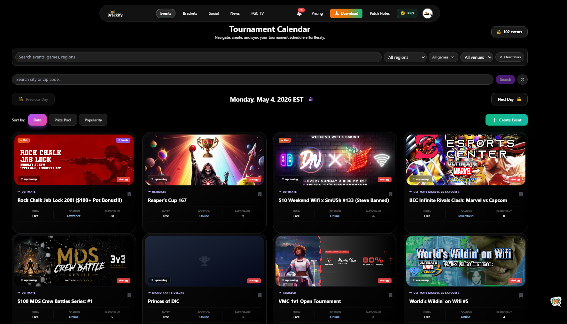
Task: Sort events by Popularity
Action: (x=93, y=120)
